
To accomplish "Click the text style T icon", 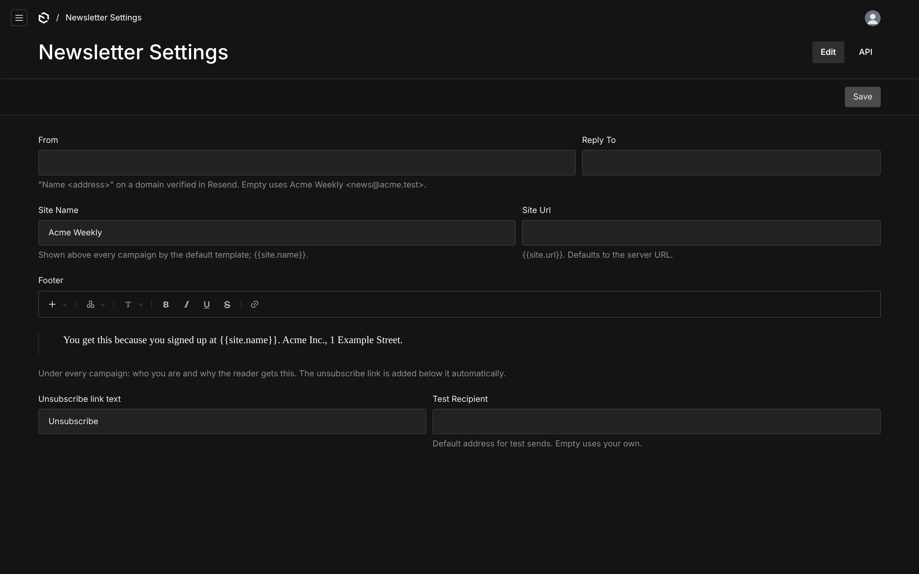I will [128, 305].
